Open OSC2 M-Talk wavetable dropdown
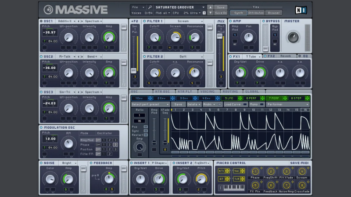This screenshot has width=351, height=197. click(x=66, y=57)
